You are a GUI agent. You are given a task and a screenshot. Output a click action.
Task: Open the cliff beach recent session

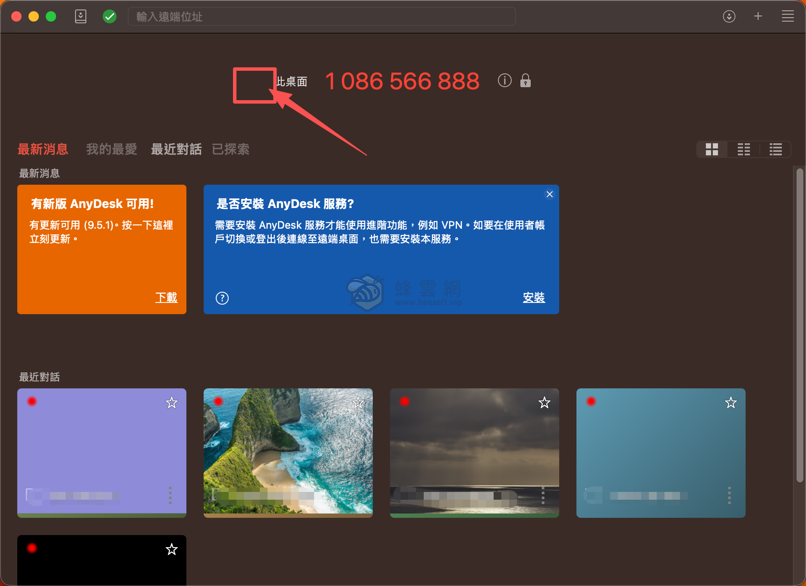click(x=288, y=453)
